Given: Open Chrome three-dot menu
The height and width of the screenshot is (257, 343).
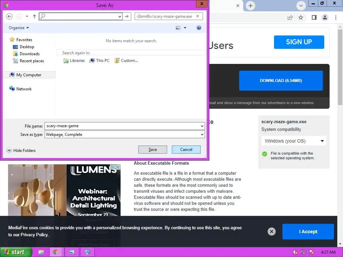Looking at the screenshot, I should click(x=336, y=17).
